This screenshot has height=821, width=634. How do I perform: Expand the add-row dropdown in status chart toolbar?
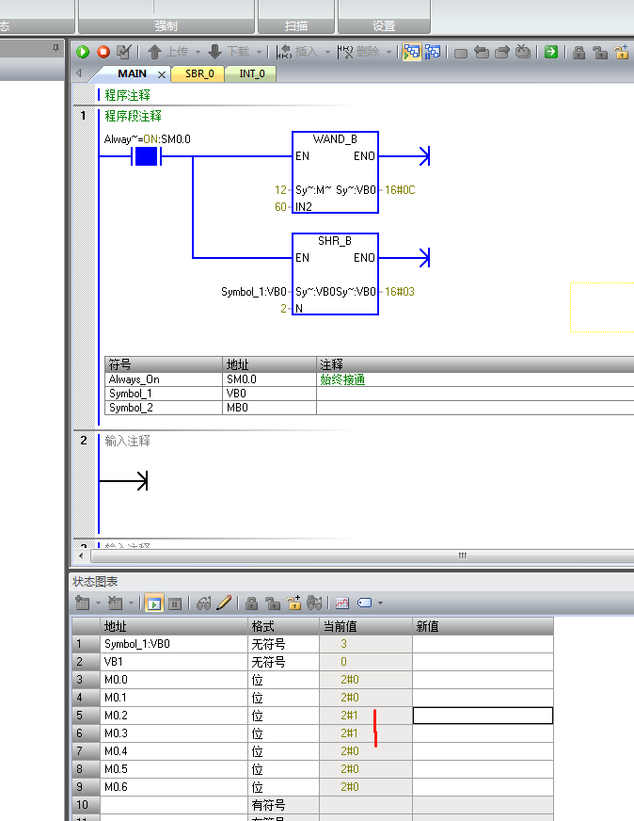point(97,604)
